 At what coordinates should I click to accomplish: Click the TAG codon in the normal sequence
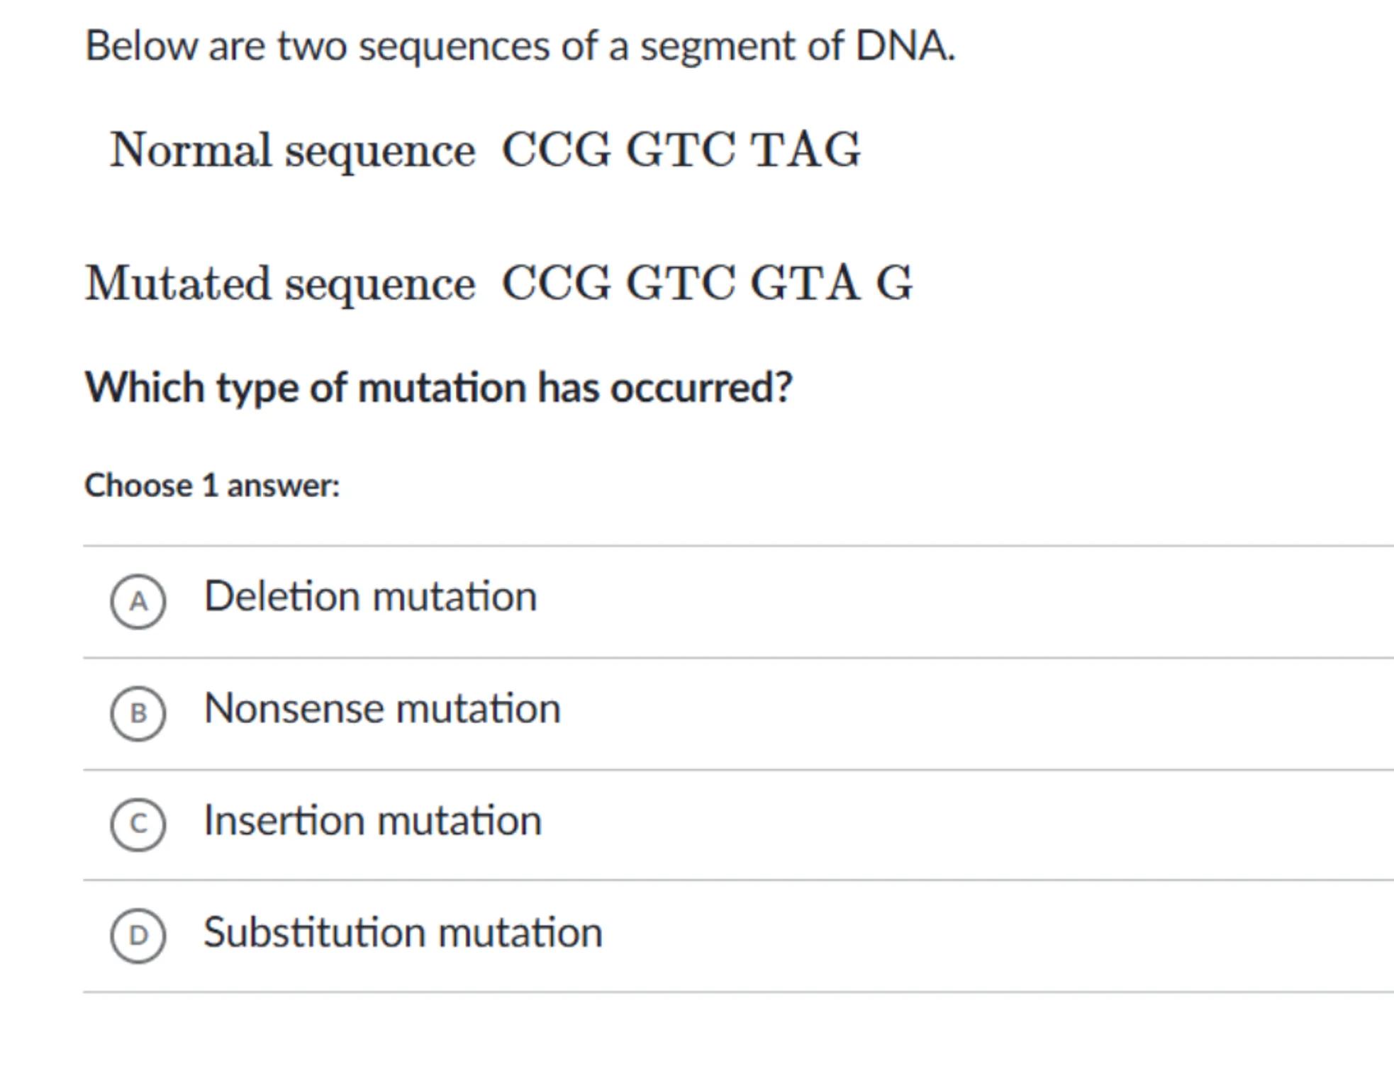tap(806, 150)
